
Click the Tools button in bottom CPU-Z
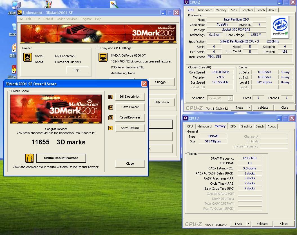(238, 224)
